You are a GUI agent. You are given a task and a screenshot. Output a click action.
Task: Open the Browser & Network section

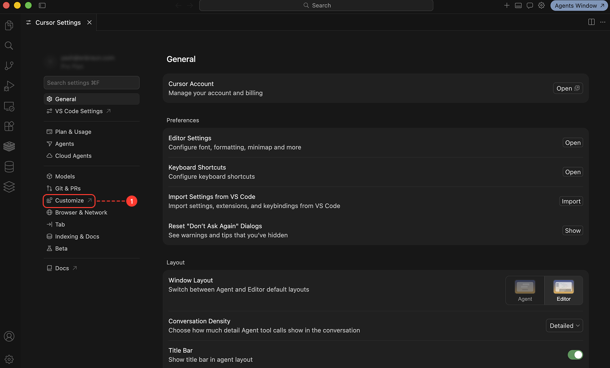click(x=92, y=212)
